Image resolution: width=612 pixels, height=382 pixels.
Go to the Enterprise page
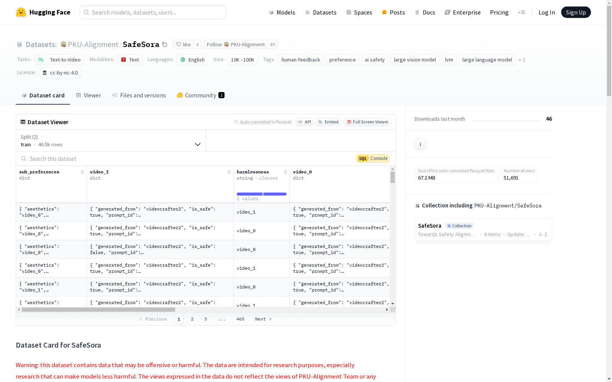tap(462, 12)
